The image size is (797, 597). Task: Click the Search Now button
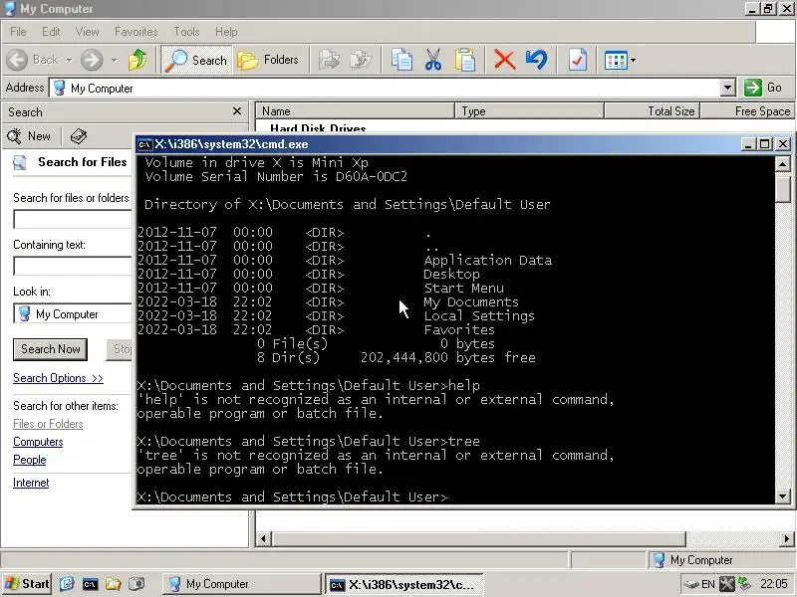[x=51, y=349]
